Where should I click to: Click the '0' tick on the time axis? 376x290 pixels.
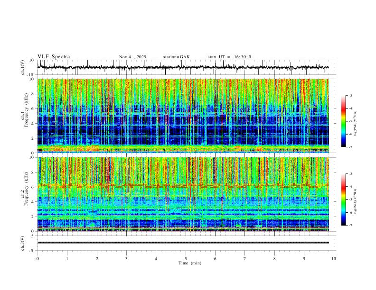38,259
